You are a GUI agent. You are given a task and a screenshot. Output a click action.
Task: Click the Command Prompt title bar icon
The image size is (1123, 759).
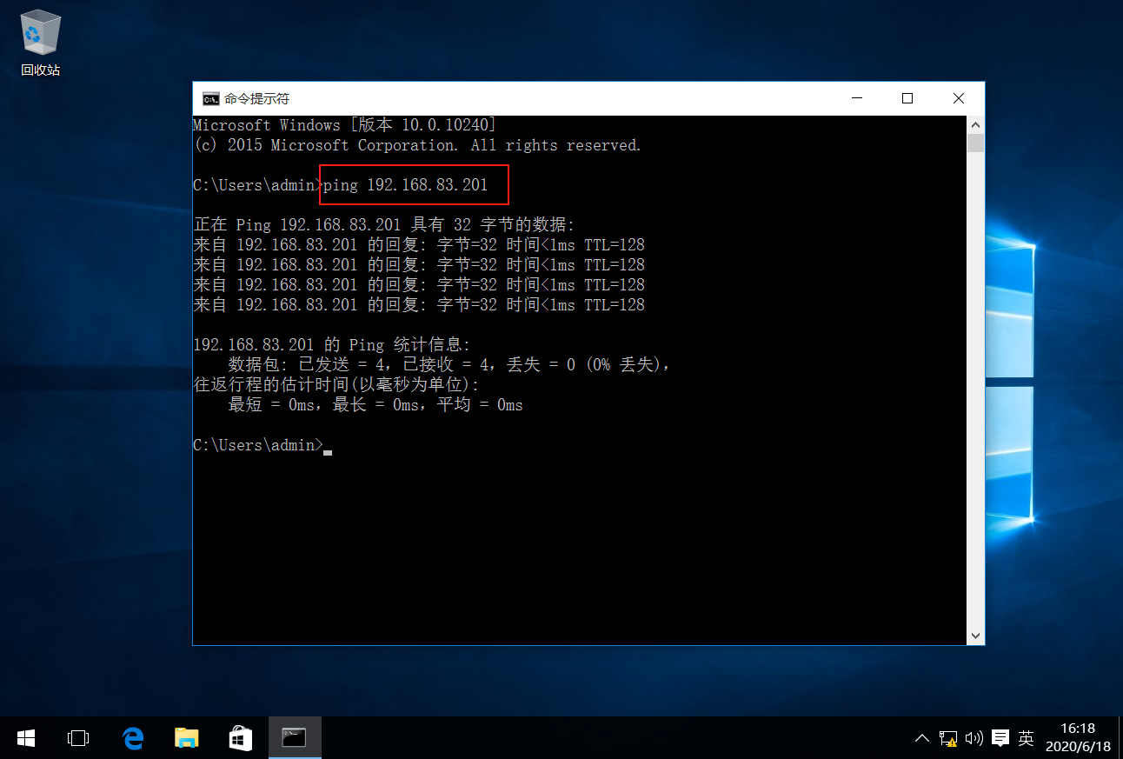[x=209, y=98]
